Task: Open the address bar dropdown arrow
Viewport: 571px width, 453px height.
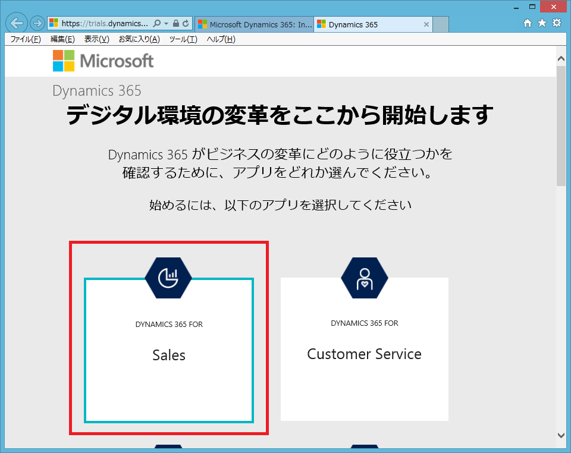Action: pos(166,24)
